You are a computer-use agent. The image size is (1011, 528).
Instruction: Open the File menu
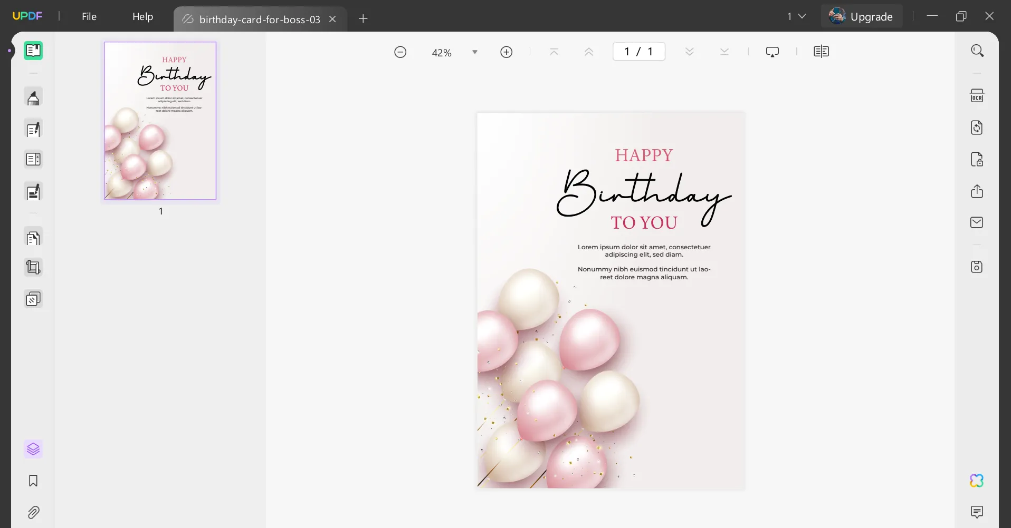[x=89, y=16]
